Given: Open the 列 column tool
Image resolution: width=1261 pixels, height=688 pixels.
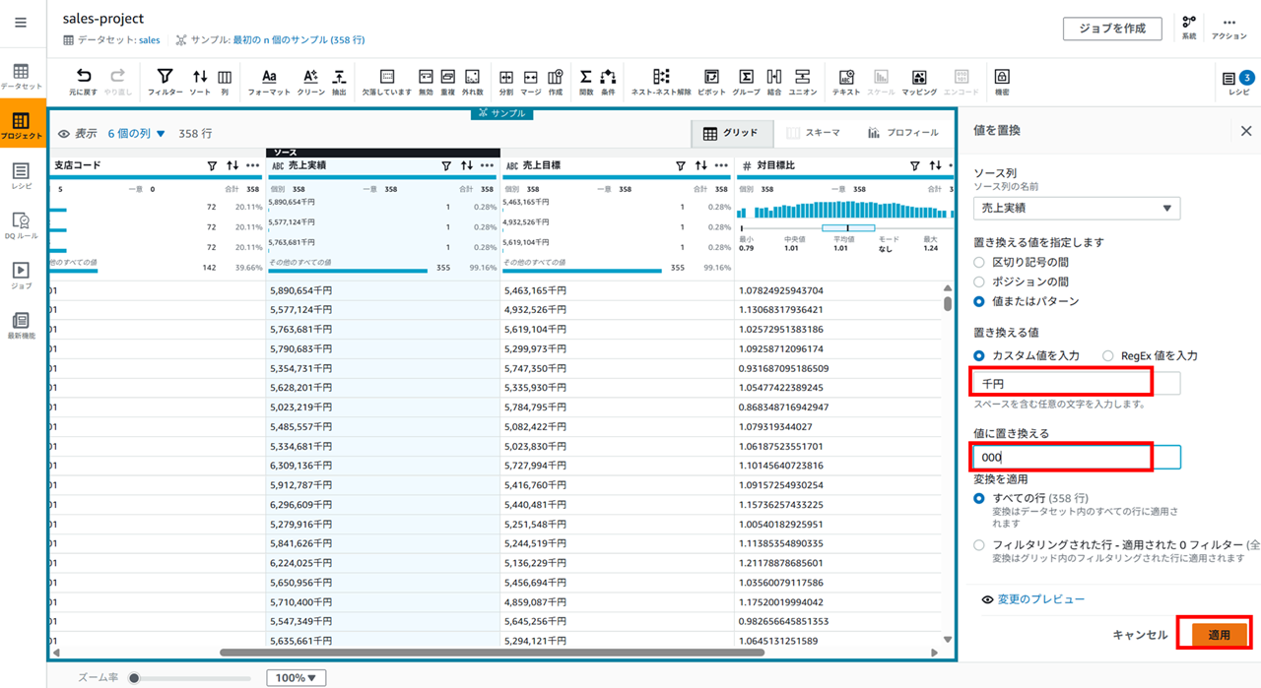Looking at the screenshot, I should 225,82.
